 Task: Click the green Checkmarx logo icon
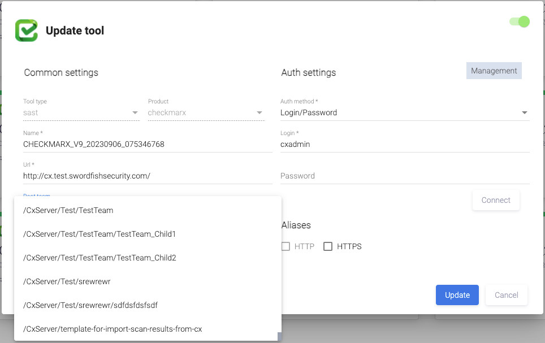pyautogui.click(x=27, y=31)
